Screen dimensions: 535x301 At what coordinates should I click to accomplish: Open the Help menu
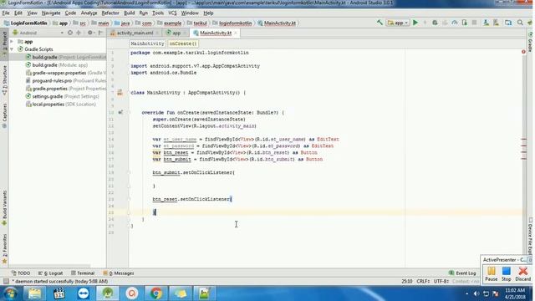(208, 13)
